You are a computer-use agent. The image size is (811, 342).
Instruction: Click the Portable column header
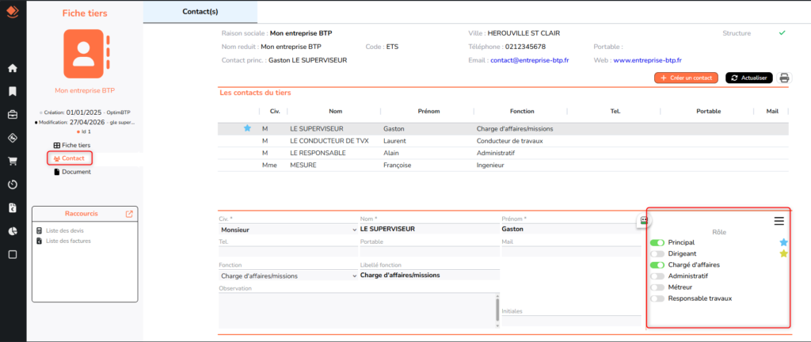(708, 111)
